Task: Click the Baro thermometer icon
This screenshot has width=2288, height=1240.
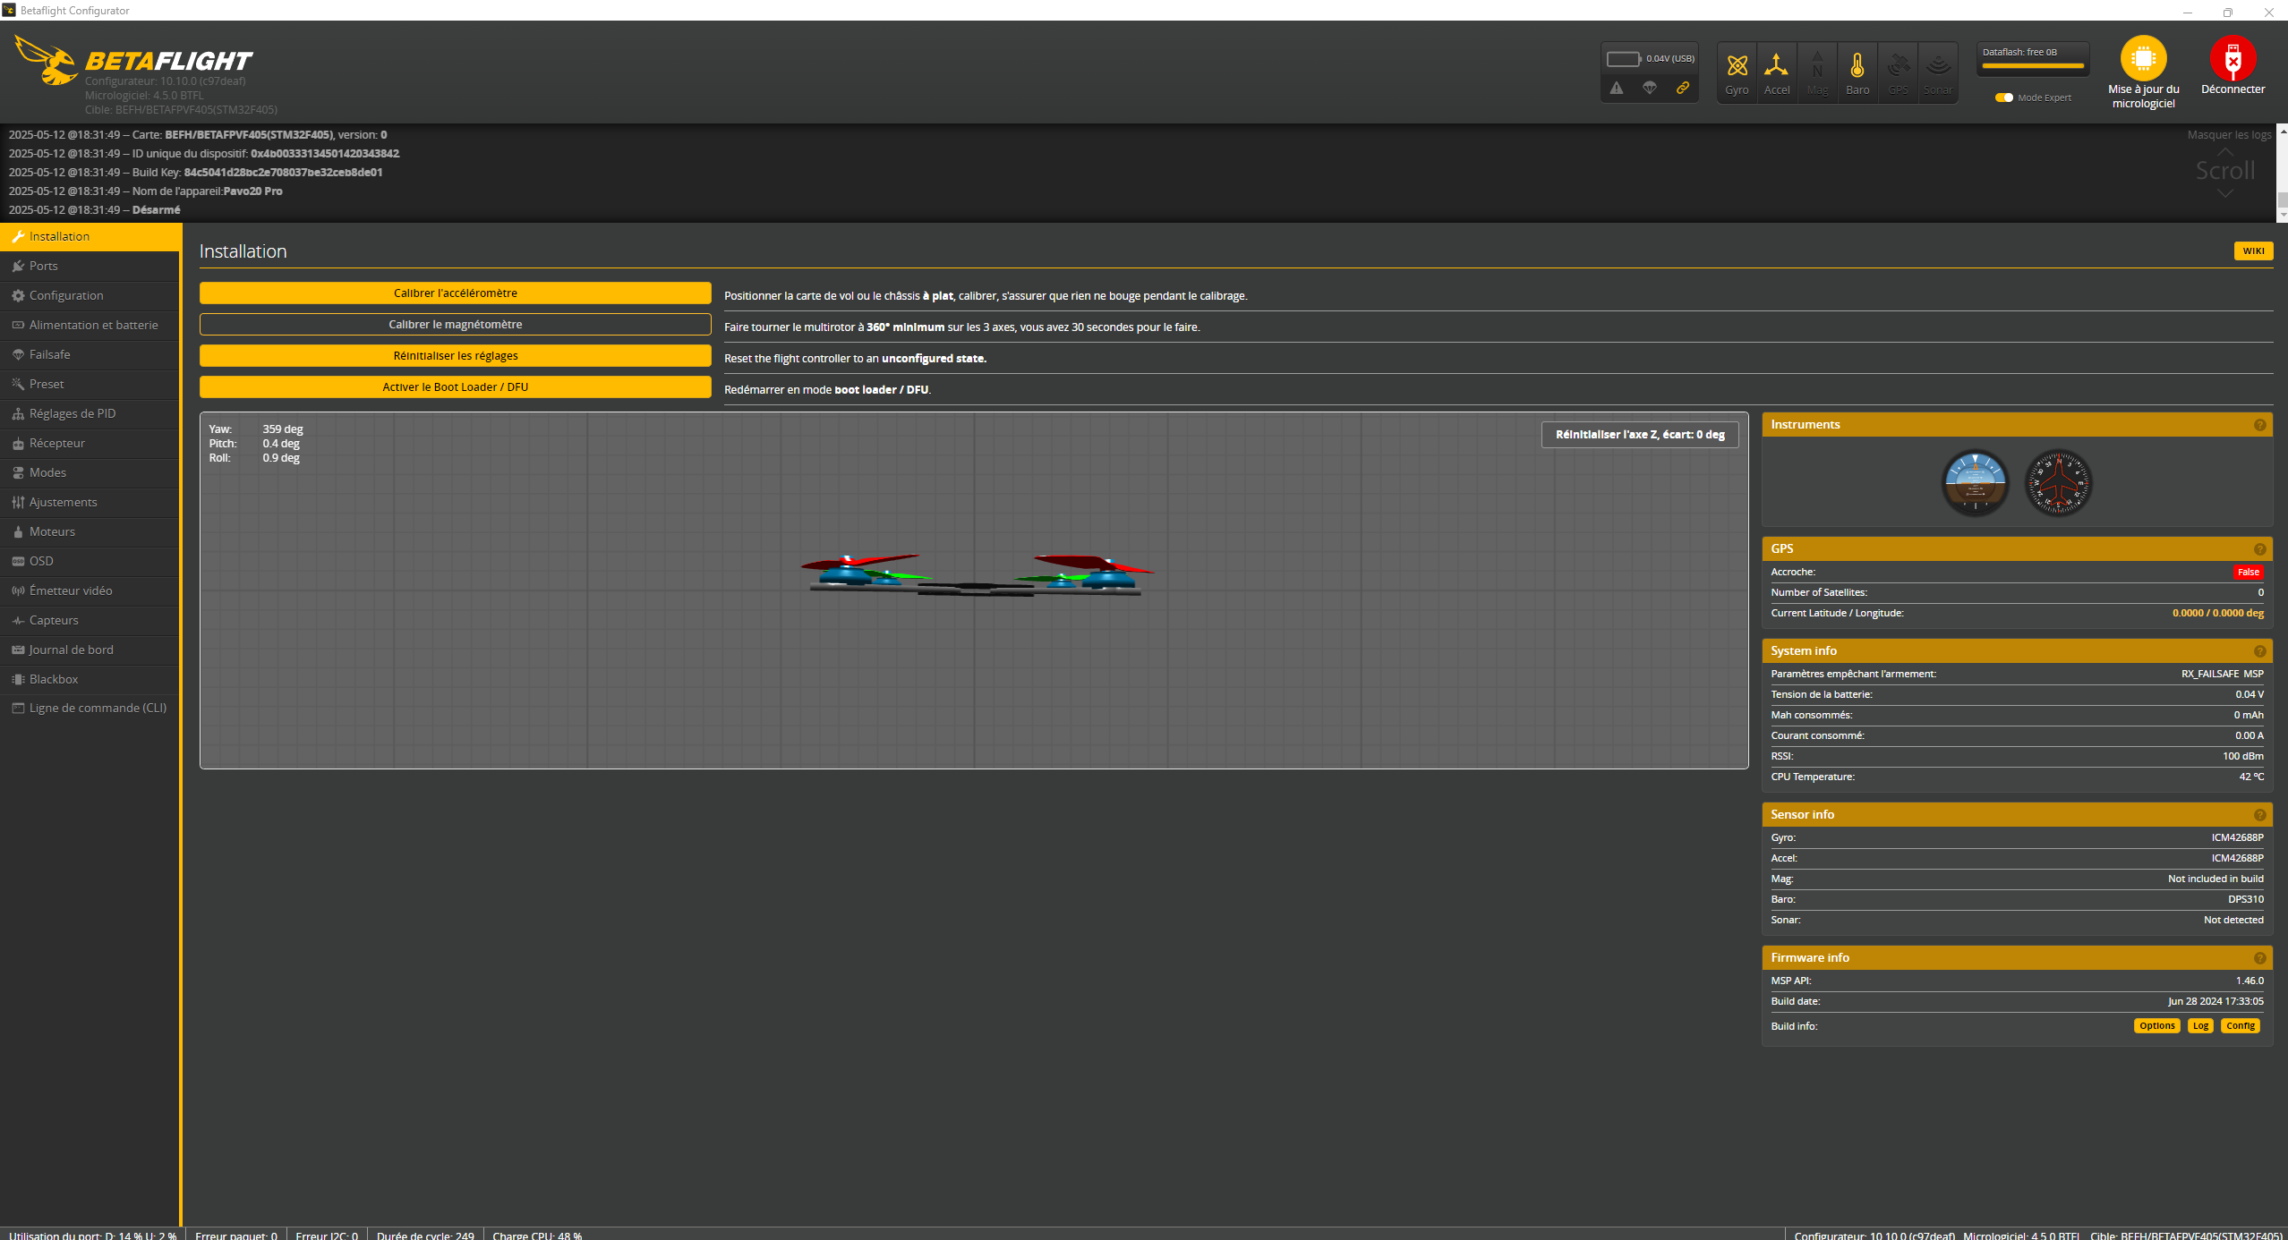Action: pyautogui.click(x=1857, y=66)
